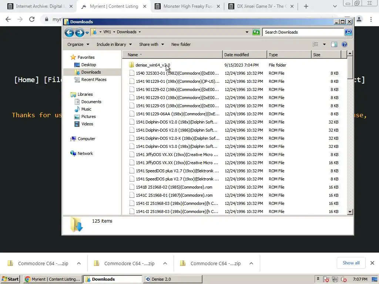Close the Chrome downloads bar
Screen dimensions: 379x284
(372, 263)
